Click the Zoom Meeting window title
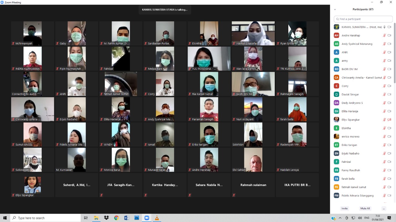The height and width of the screenshot is (222, 396). tap(13, 2)
